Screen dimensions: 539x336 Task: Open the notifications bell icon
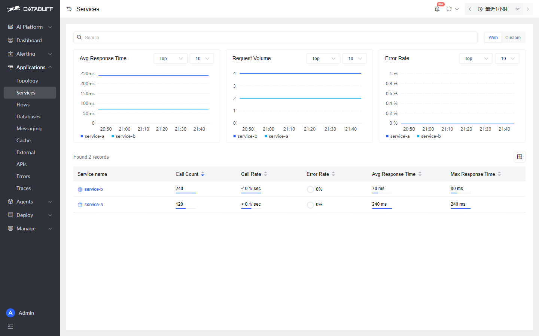point(437,9)
